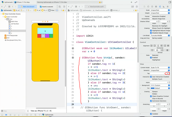The height and width of the screenshot is (117, 172).
Task: Open the Connections inspector arrow icon
Action: [168, 7]
